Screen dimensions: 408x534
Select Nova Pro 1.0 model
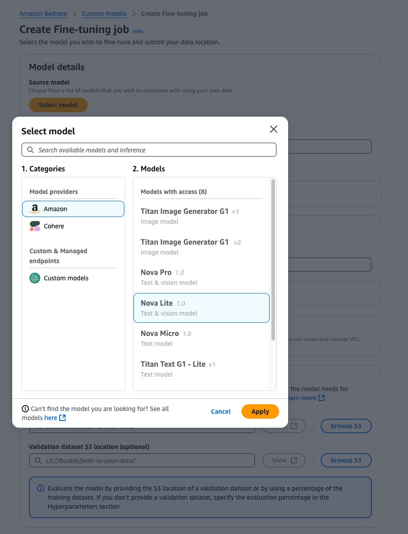[x=201, y=277]
